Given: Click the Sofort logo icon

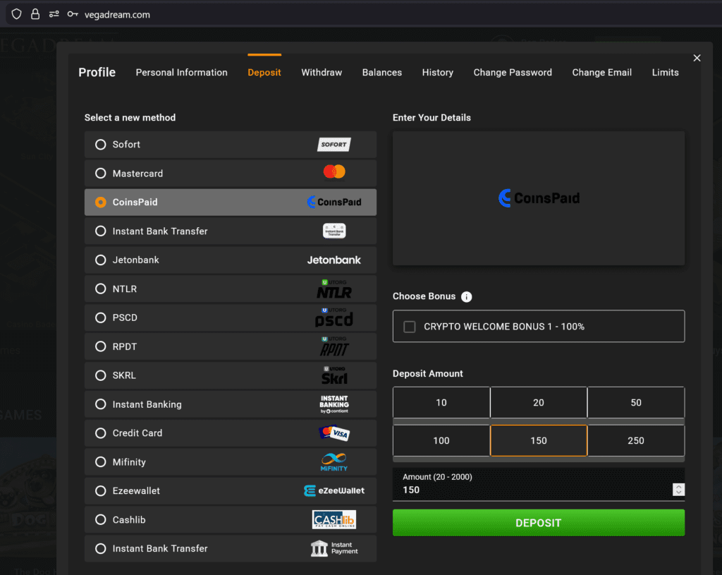Looking at the screenshot, I should 334,145.
